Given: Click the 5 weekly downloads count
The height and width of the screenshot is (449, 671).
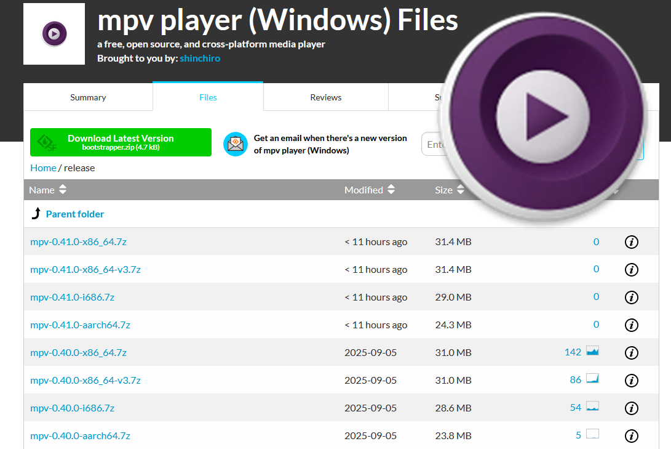Looking at the screenshot, I should (x=579, y=435).
